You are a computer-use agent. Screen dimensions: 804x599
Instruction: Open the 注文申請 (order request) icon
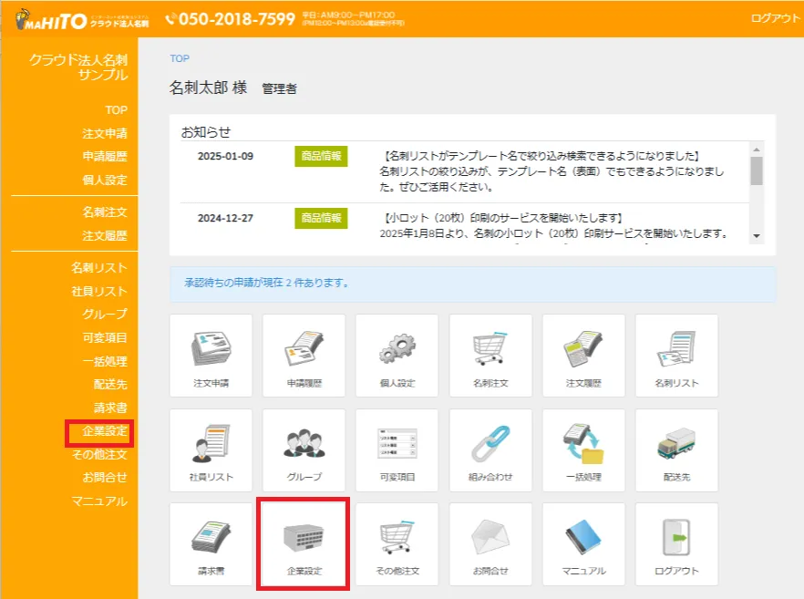[210, 356]
